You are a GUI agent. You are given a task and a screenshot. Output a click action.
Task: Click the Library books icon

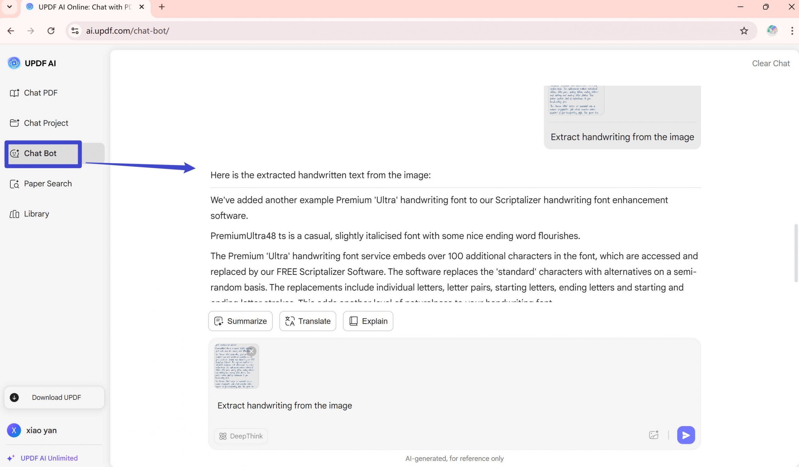coord(14,214)
